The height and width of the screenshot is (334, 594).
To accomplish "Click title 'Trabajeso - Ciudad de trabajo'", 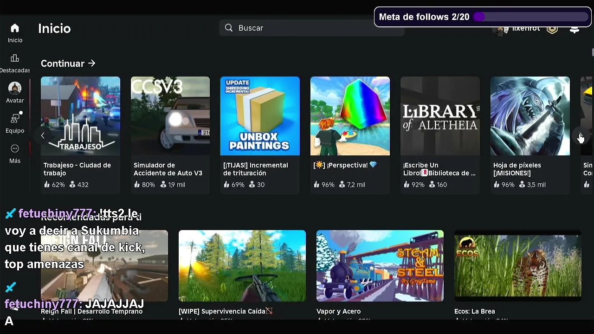I will 77,169.
